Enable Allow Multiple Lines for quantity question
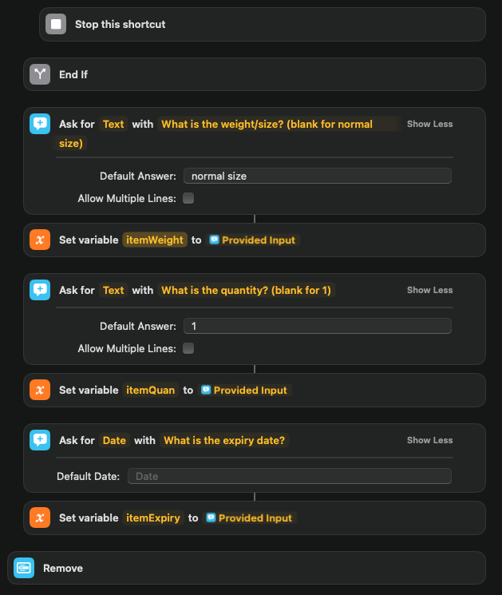Screen dimensions: 502x595 click(x=188, y=348)
